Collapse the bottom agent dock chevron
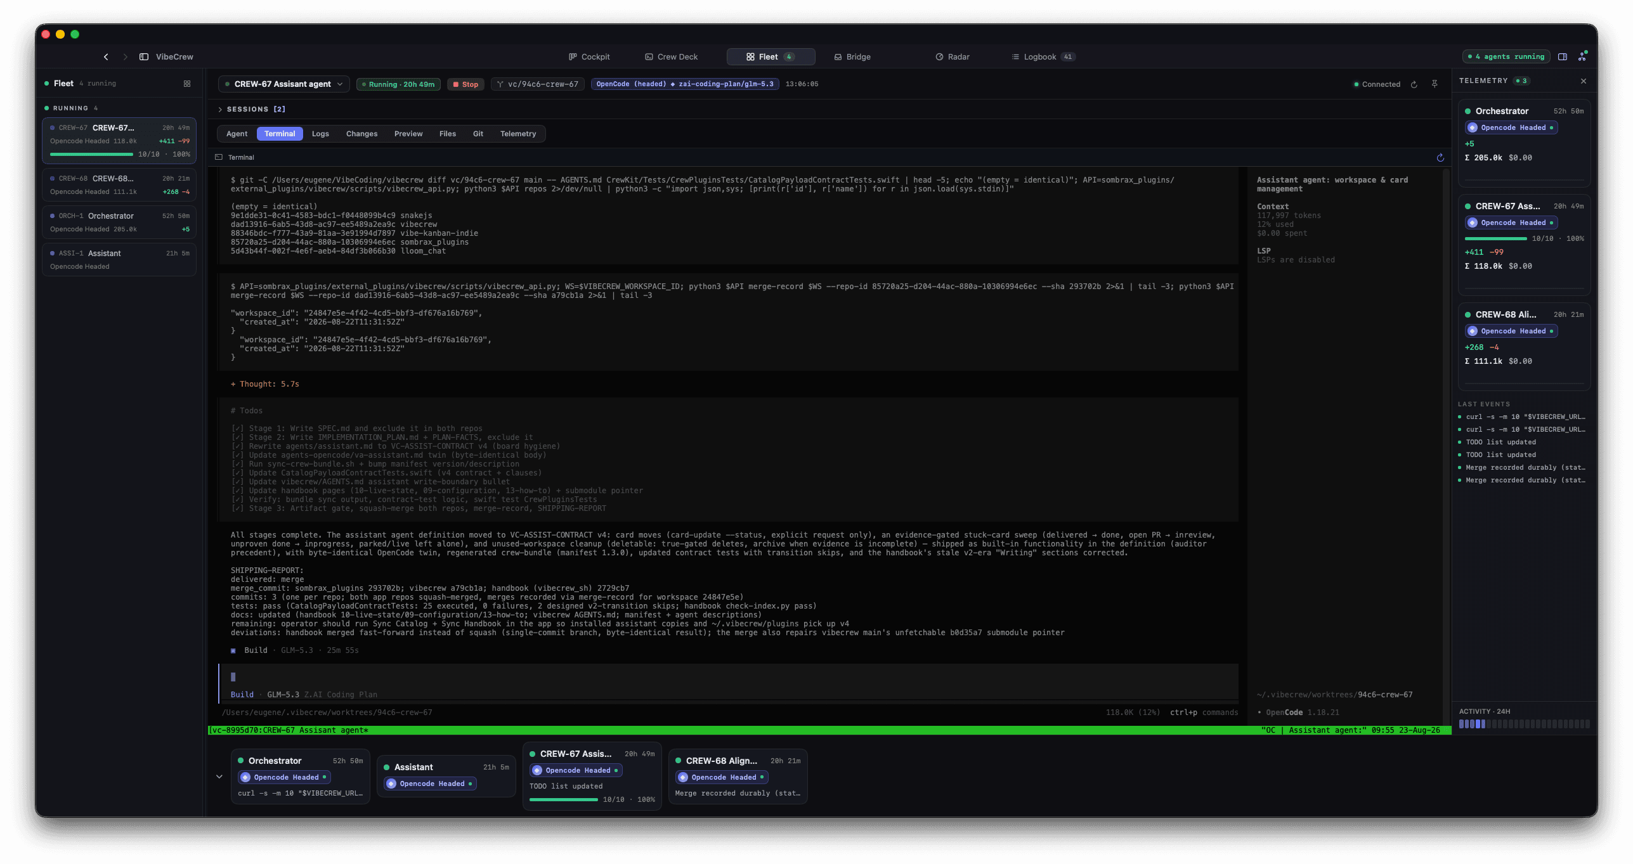 click(219, 777)
